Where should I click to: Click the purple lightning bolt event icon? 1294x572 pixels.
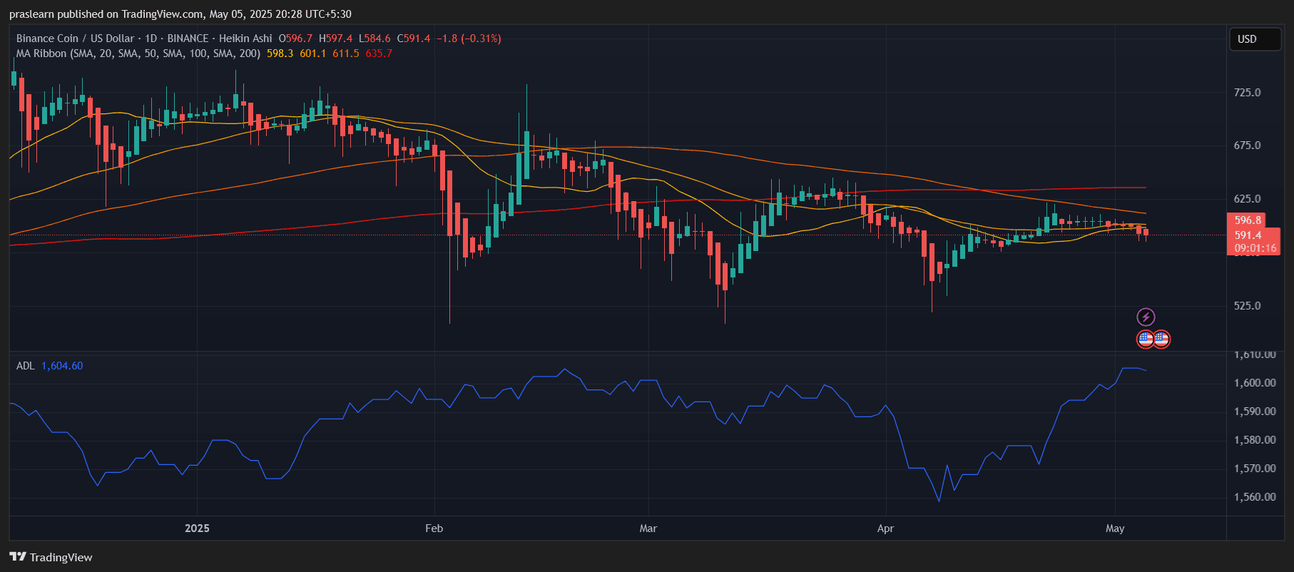pos(1146,317)
